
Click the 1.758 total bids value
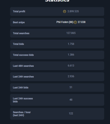(x=71, y=44)
